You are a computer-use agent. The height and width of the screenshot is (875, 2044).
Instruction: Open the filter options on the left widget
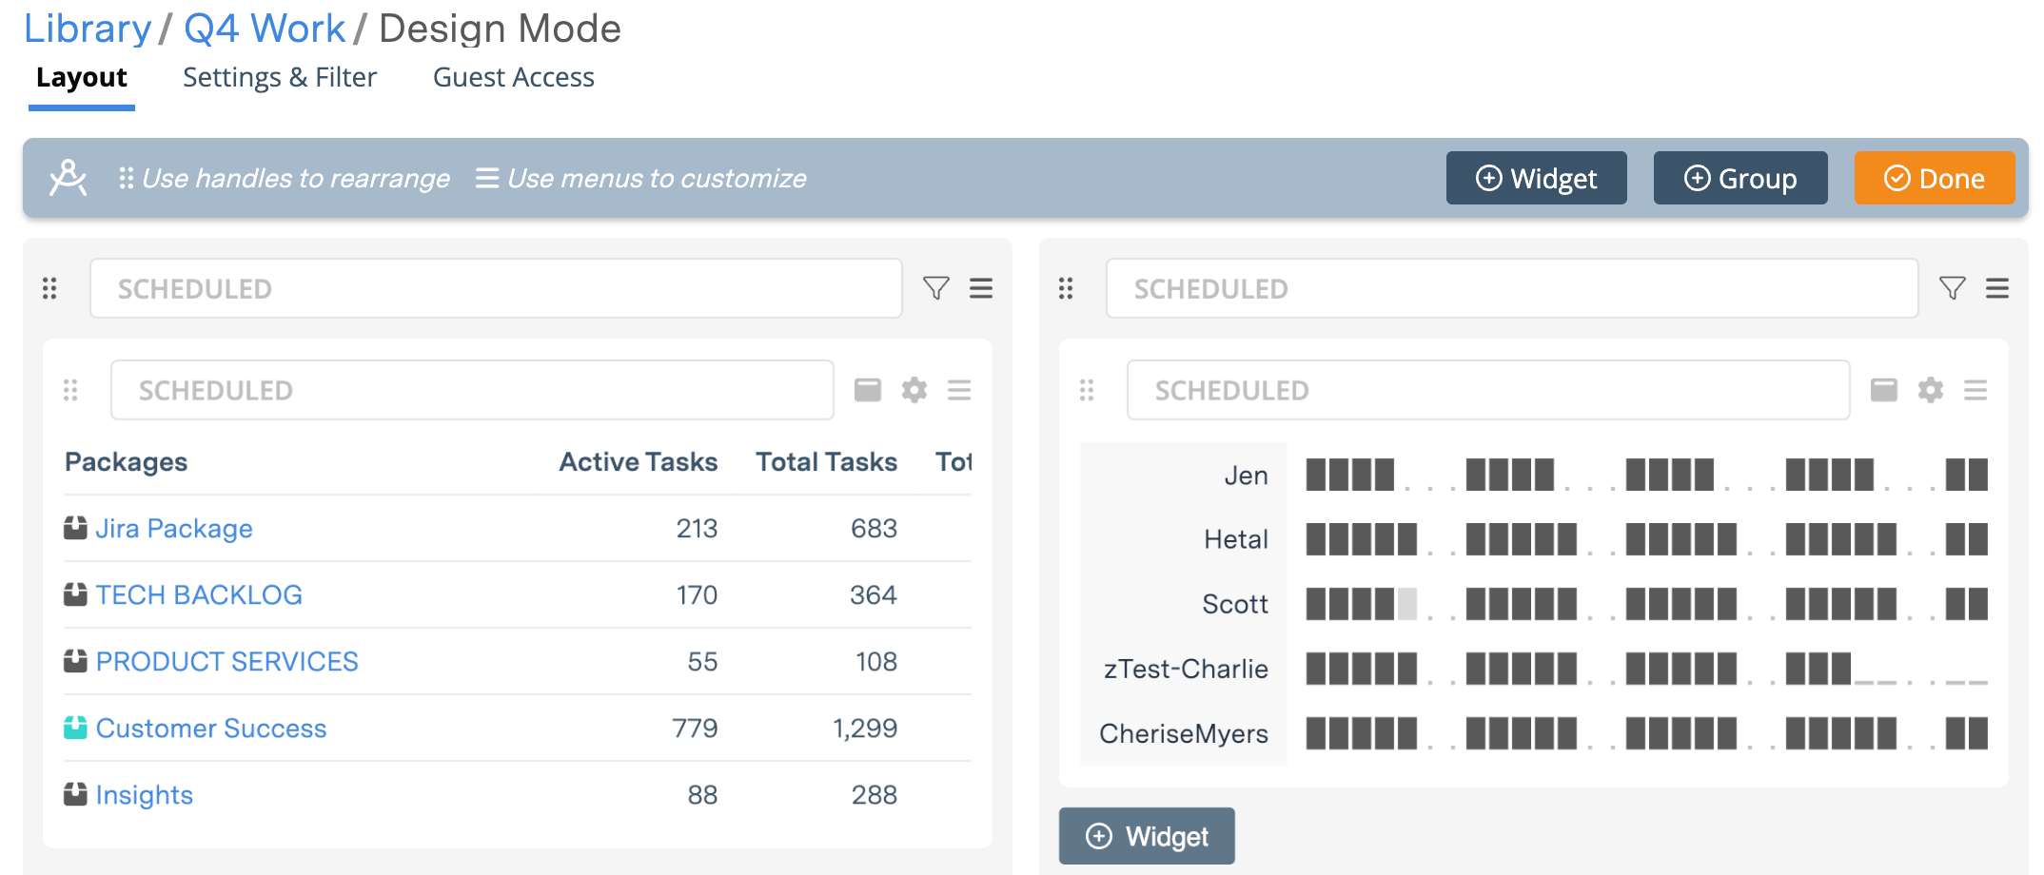937,288
